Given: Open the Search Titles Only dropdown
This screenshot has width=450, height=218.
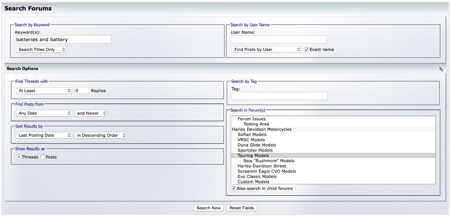Looking at the screenshot, I should (41, 49).
